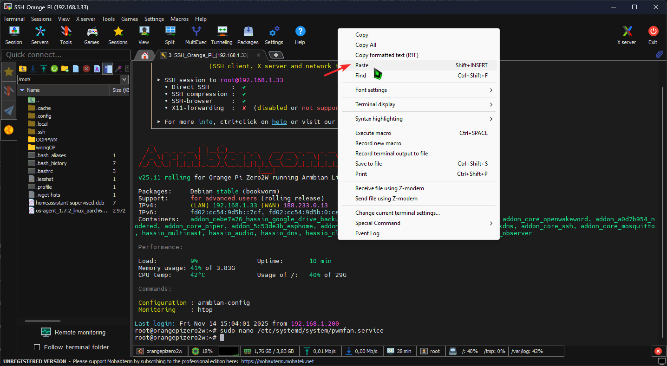Screen dimensions: 667x366
Task: Click the magic wand SFTP toolbar icon
Action: click(118, 69)
